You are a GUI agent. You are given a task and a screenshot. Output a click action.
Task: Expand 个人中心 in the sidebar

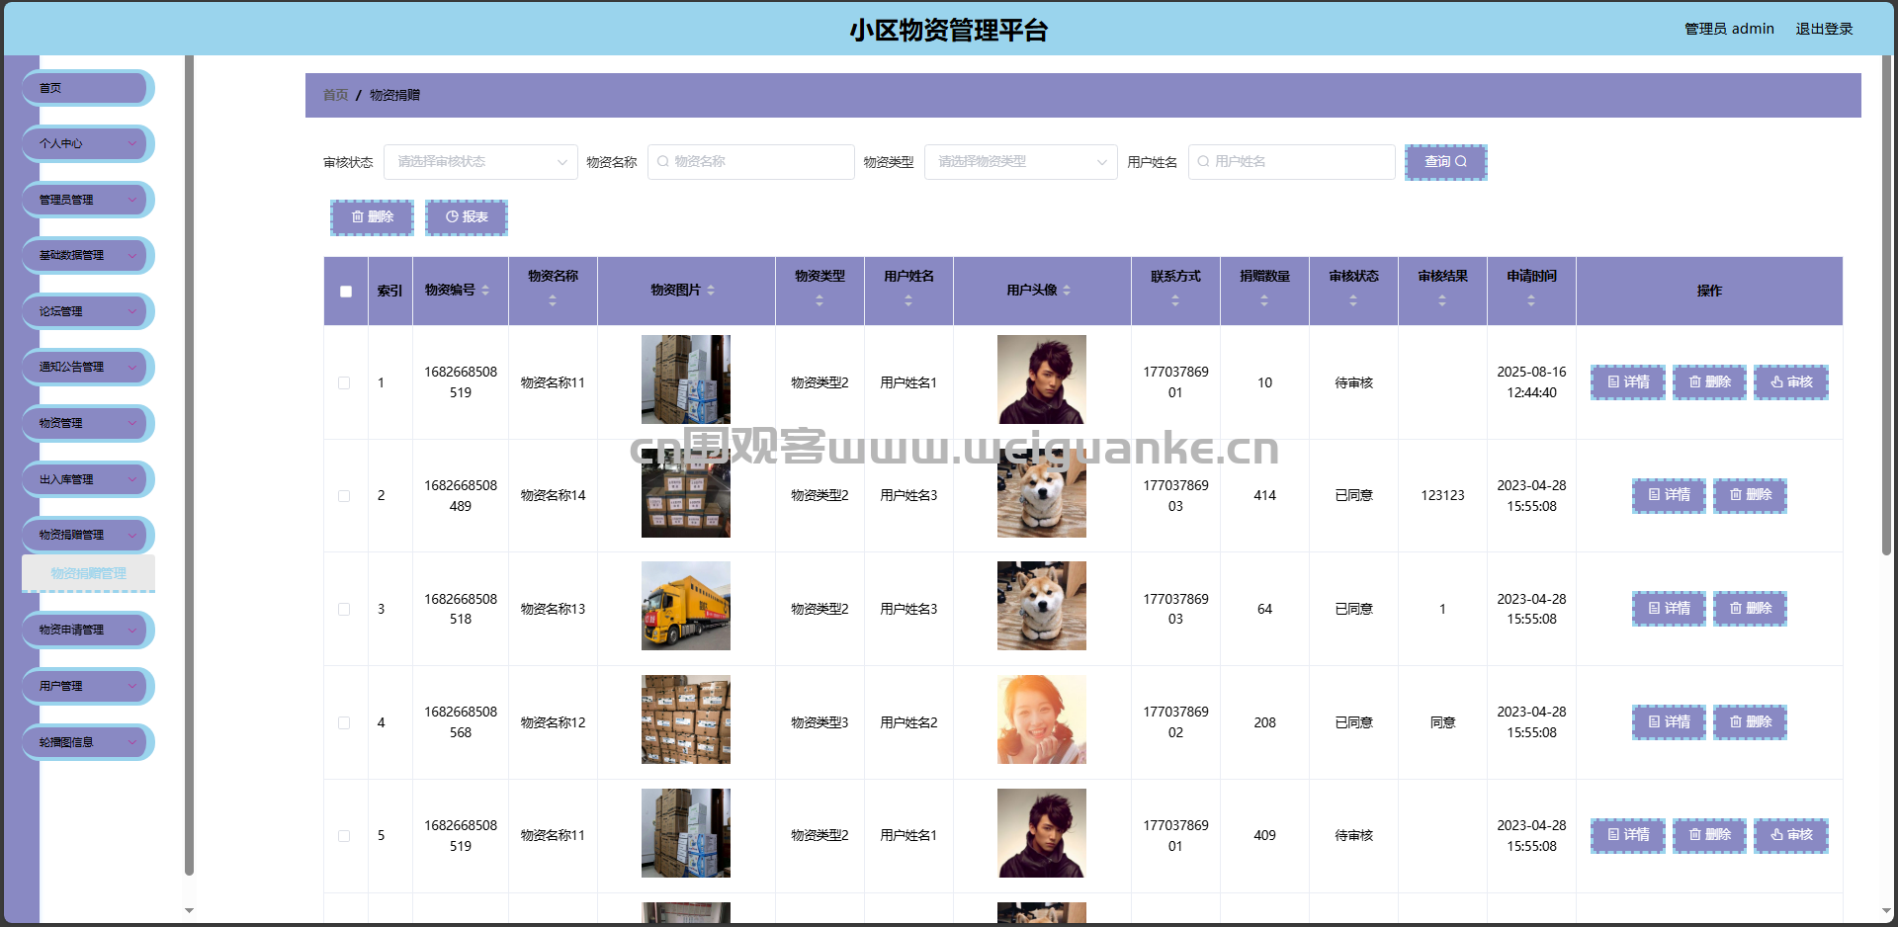coord(88,144)
